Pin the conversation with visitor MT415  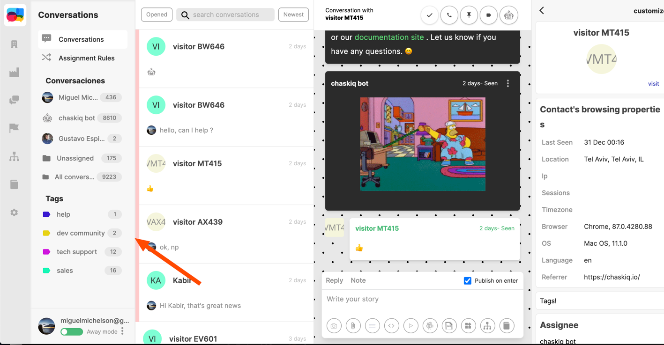[x=469, y=15]
